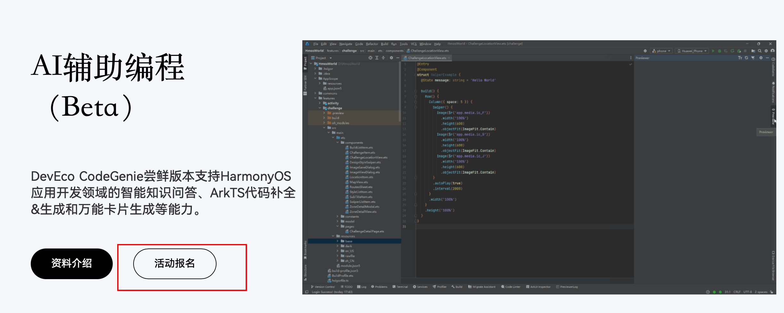784x313 pixels.
Task: Open the File menu
Action: tap(315, 44)
